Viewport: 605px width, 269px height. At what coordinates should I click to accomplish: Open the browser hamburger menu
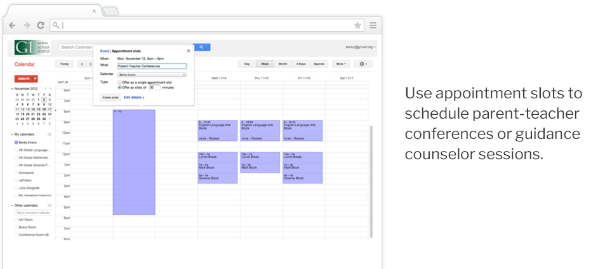pos(373,25)
